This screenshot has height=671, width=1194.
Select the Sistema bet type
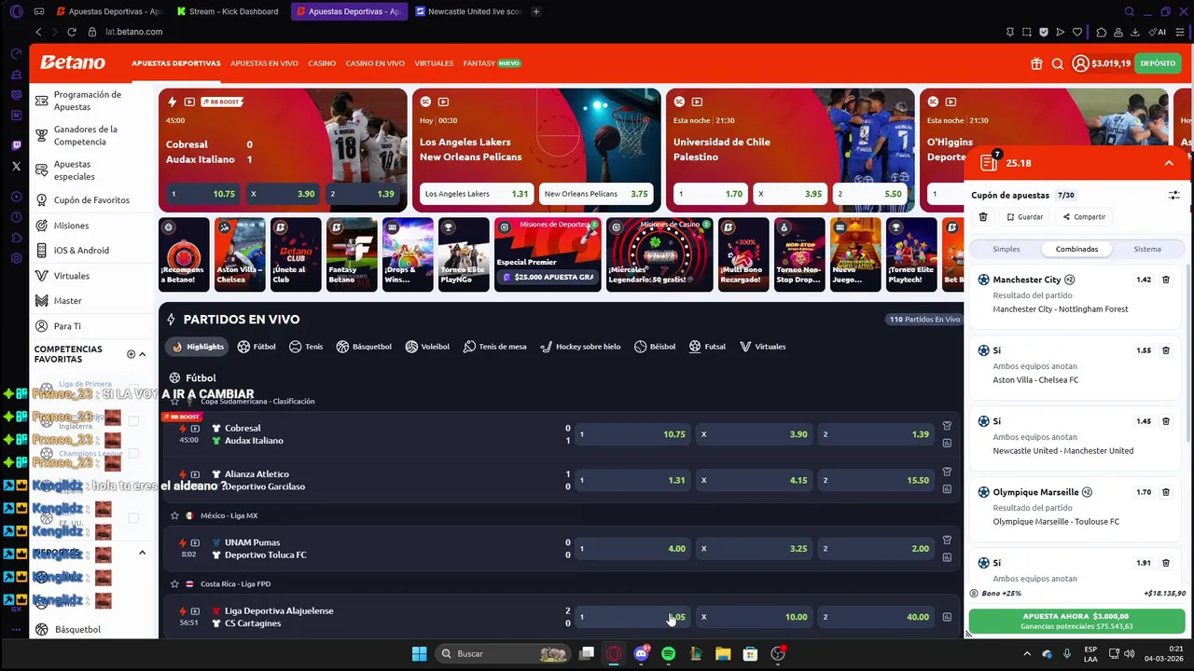1147,249
